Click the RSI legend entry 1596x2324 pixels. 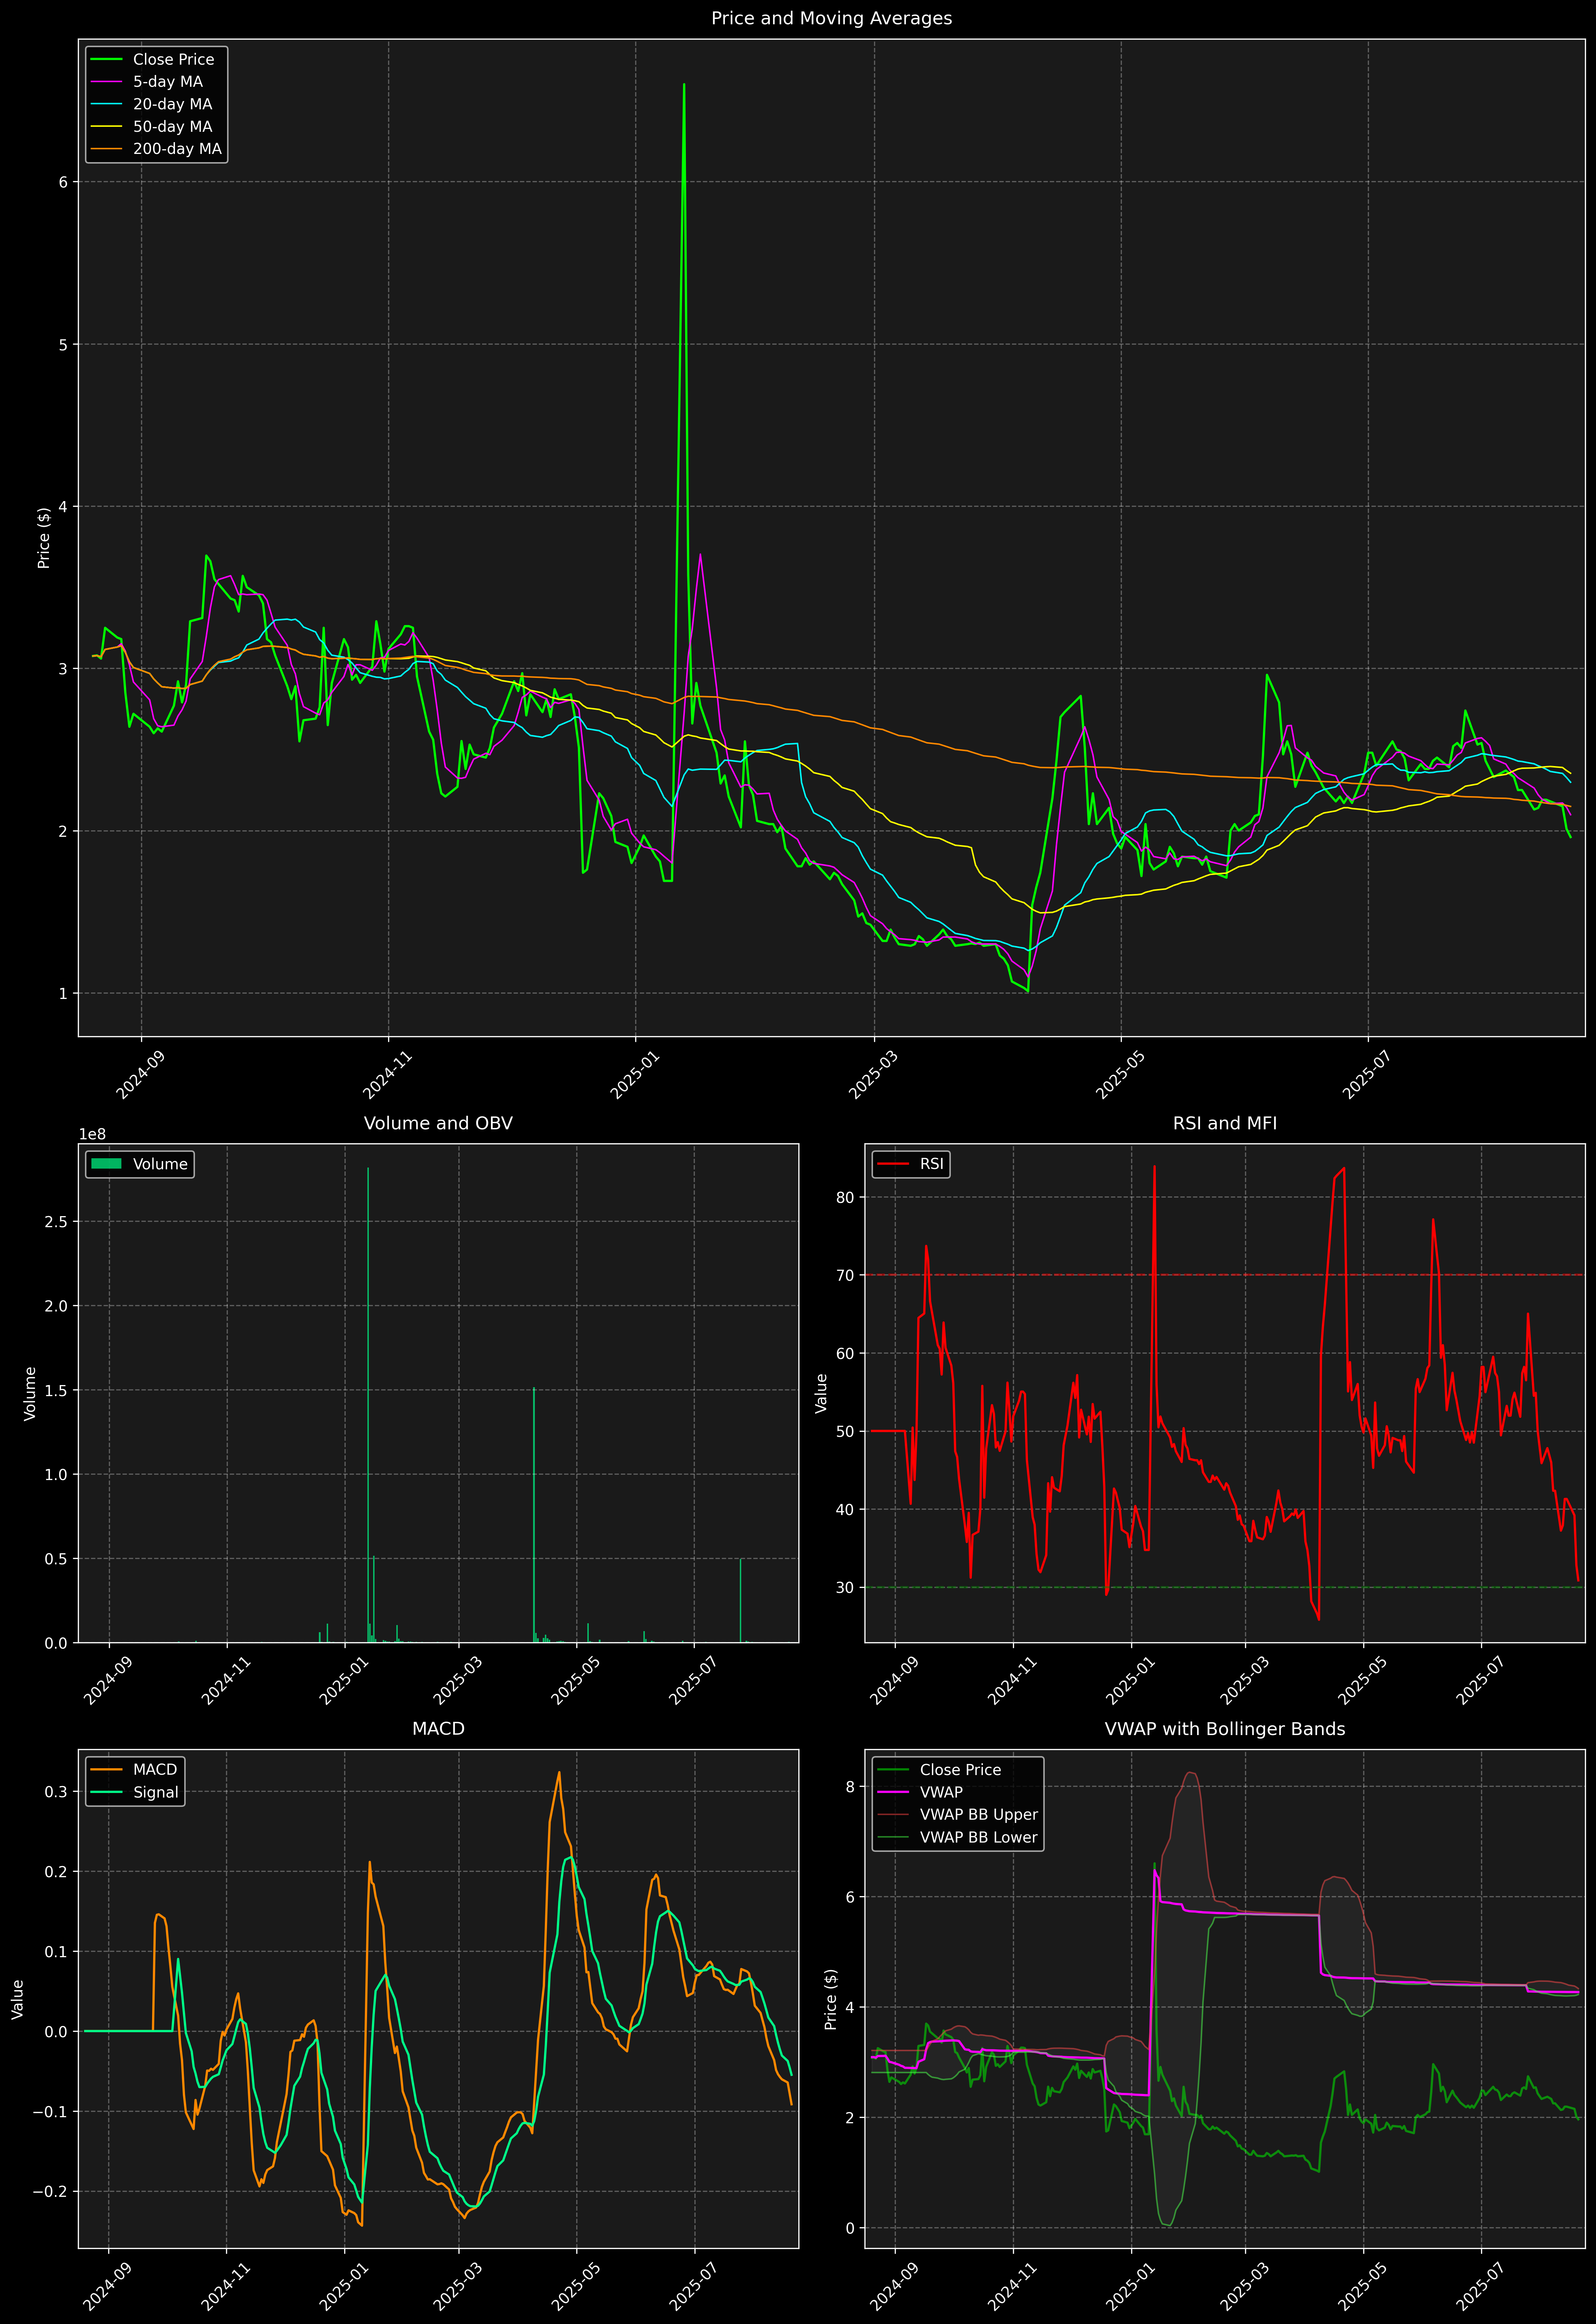(x=931, y=1164)
